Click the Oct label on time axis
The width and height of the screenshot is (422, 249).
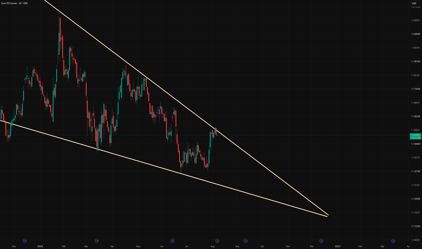pyautogui.click(x=262, y=247)
